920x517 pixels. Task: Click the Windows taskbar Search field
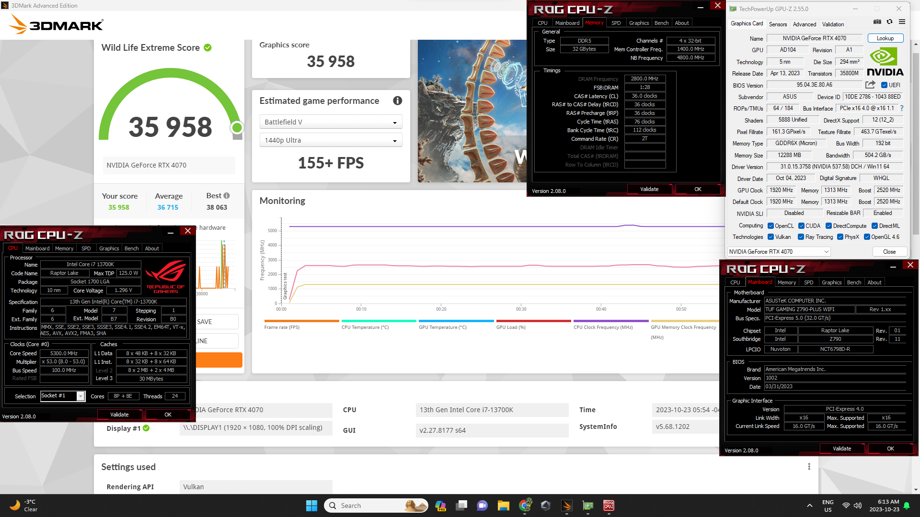click(x=376, y=506)
